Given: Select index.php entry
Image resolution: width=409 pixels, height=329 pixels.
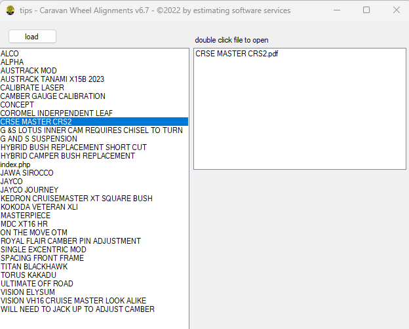Looking at the screenshot, I should tap(94, 164).
